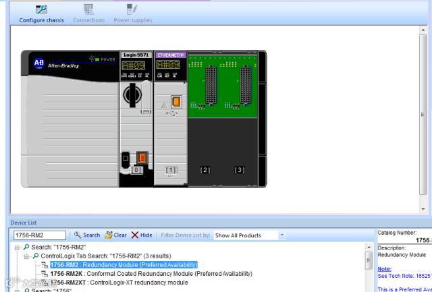Click the chassis view vertical scrollbar thumb

[x=423, y=114]
